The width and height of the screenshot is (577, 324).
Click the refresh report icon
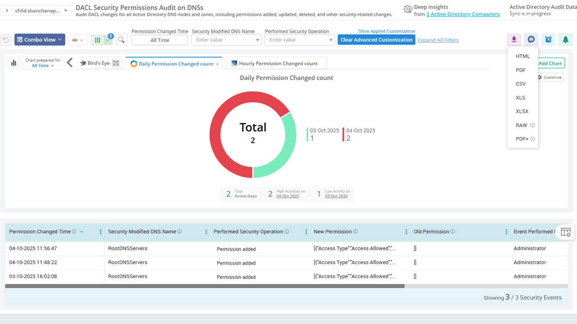(6, 40)
